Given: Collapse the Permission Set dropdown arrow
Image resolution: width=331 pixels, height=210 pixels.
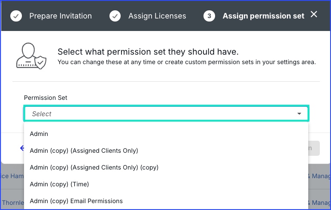Looking at the screenshot, I should [x=299, y=114].
